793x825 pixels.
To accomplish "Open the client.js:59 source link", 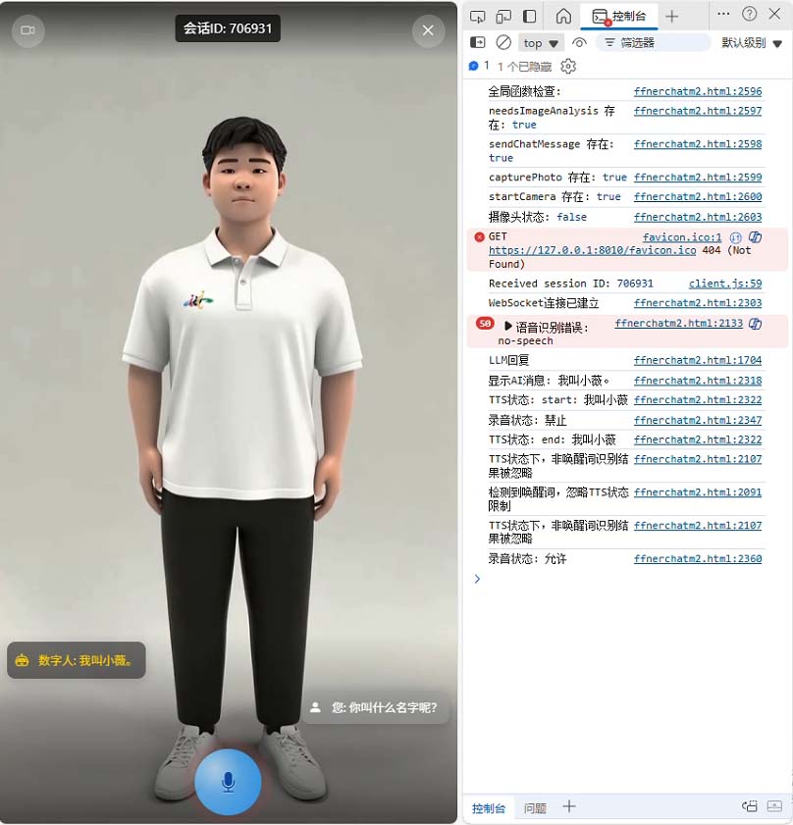I will coord(724,284).
